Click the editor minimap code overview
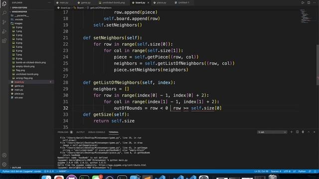This screenshot has height=179, width=319. tap(305, 16)
